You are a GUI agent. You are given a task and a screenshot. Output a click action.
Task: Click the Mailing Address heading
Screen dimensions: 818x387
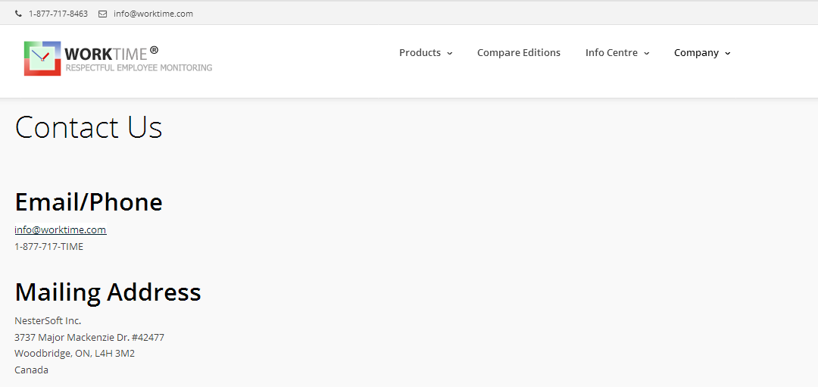[108, 292]
